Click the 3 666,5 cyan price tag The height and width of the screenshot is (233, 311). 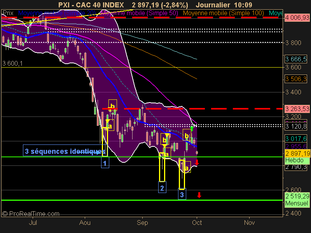[x=296, y=59]
